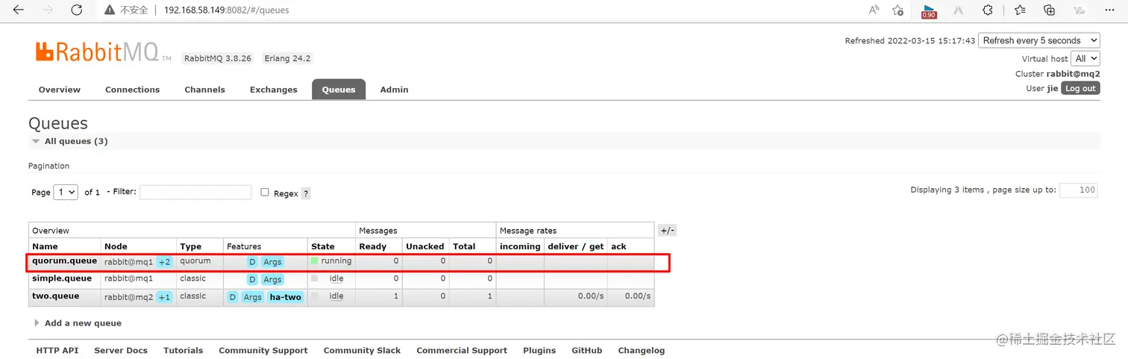Screen dimensions: 1128x359
Task: Click the forward navigation arrow
Action: [48, 10]
